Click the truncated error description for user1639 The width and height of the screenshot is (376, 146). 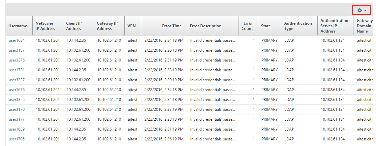212,129
